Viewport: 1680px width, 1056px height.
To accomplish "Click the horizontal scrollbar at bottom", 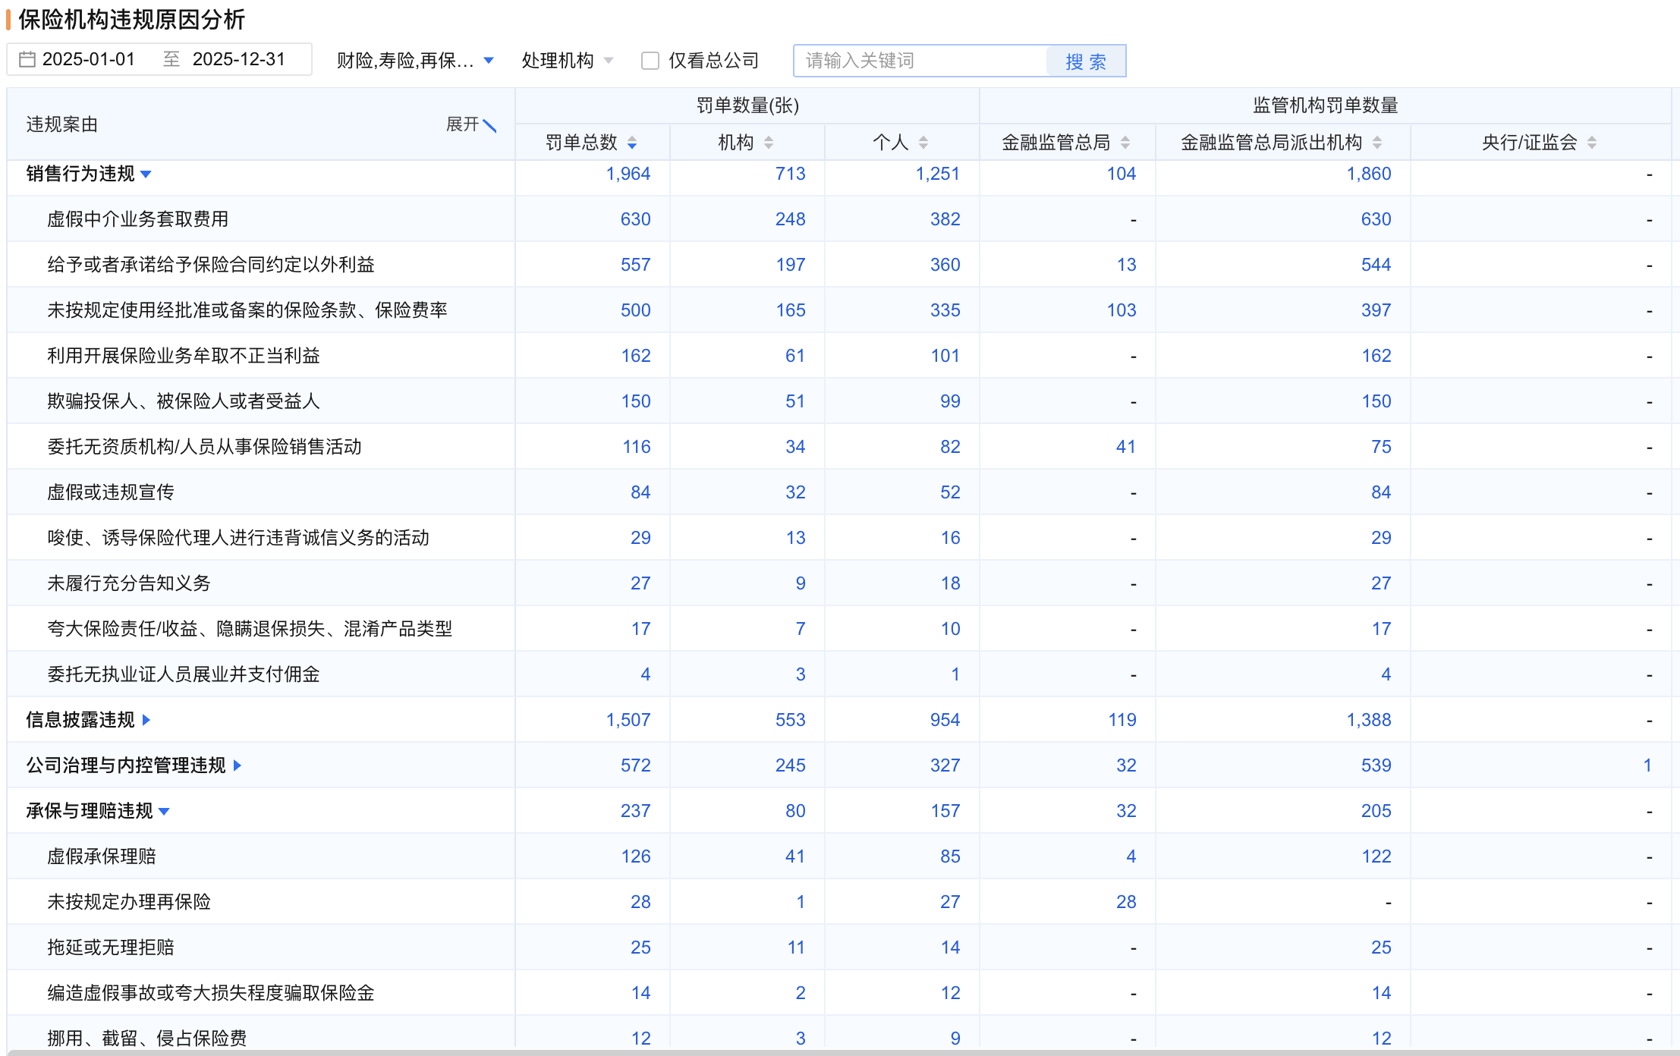I will coord(835,1052).
